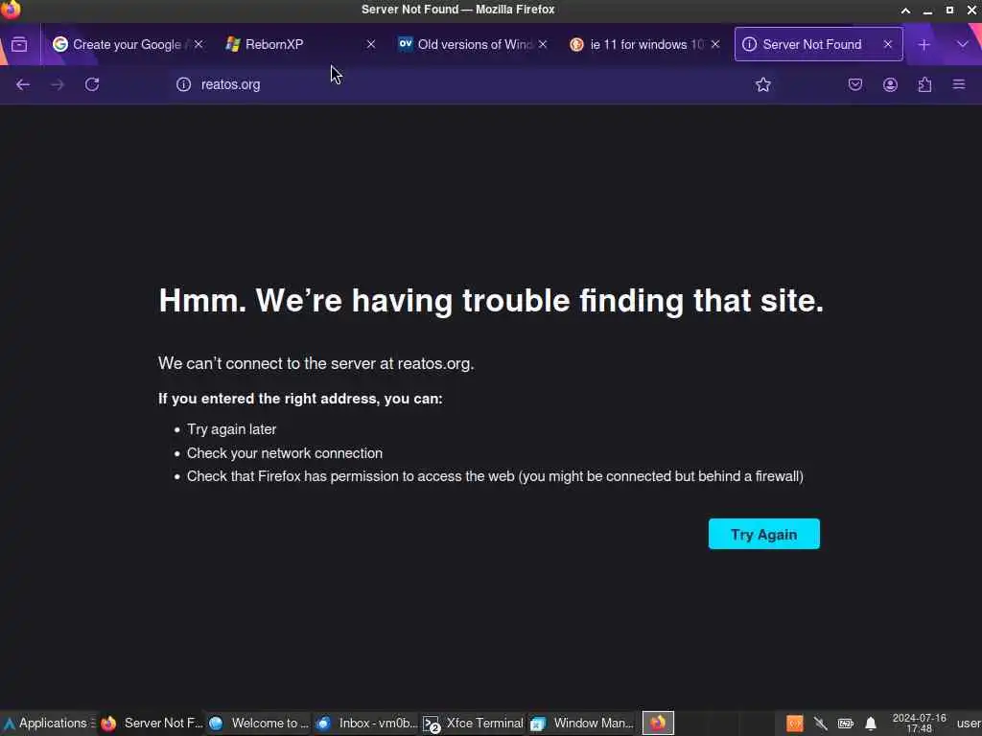The image size is (982, 736).
Task: Click the Try Again button
Action: pos(764,534)
